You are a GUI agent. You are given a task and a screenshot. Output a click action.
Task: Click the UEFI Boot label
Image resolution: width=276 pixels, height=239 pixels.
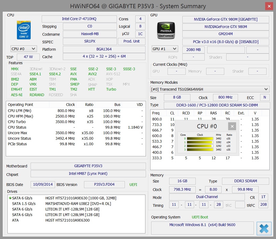200,217
